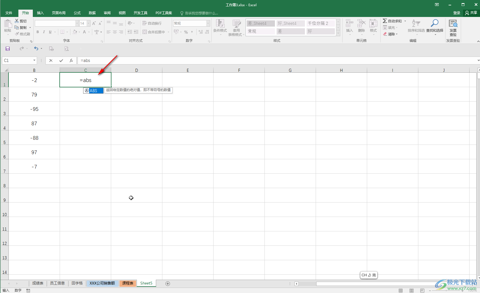Open the Insert Function fx dialog
Viewport: 480px width, 293px height.
click(x=71, y=61)
